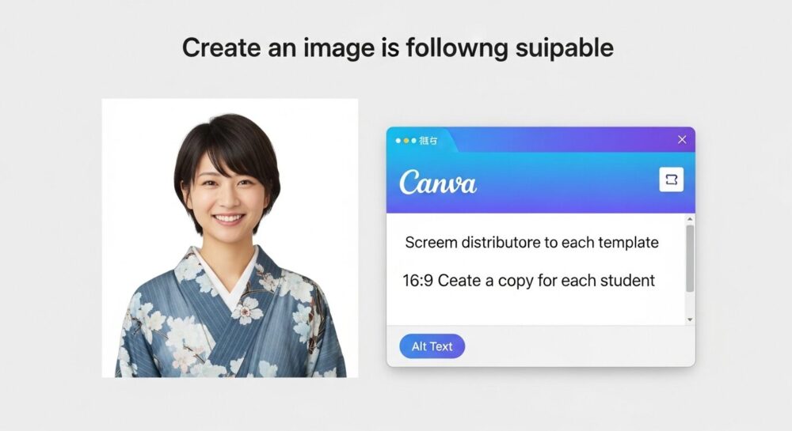Click the empty footer right of Alt Text
The image size is (792, 431).
(578, 346)
